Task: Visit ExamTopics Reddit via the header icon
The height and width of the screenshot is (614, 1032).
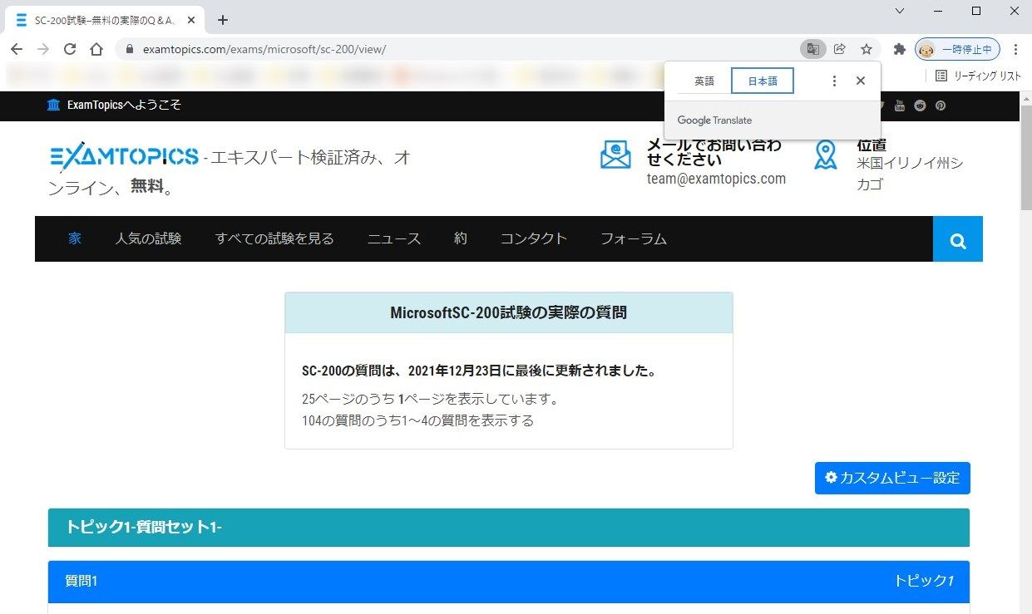Action: point(919,106)
